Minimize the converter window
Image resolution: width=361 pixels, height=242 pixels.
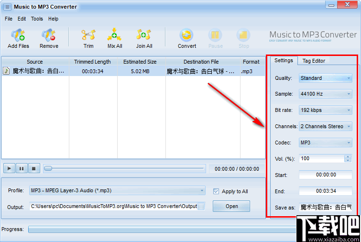(331, 5)
